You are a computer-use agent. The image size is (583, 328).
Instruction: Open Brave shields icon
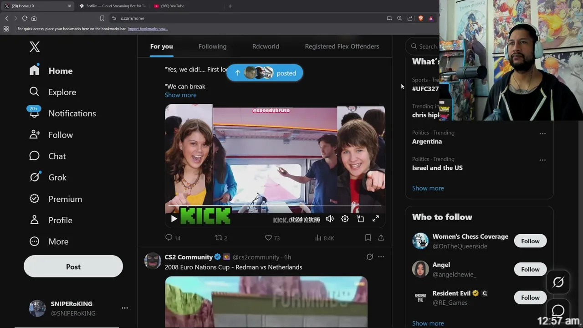point(420,18)
